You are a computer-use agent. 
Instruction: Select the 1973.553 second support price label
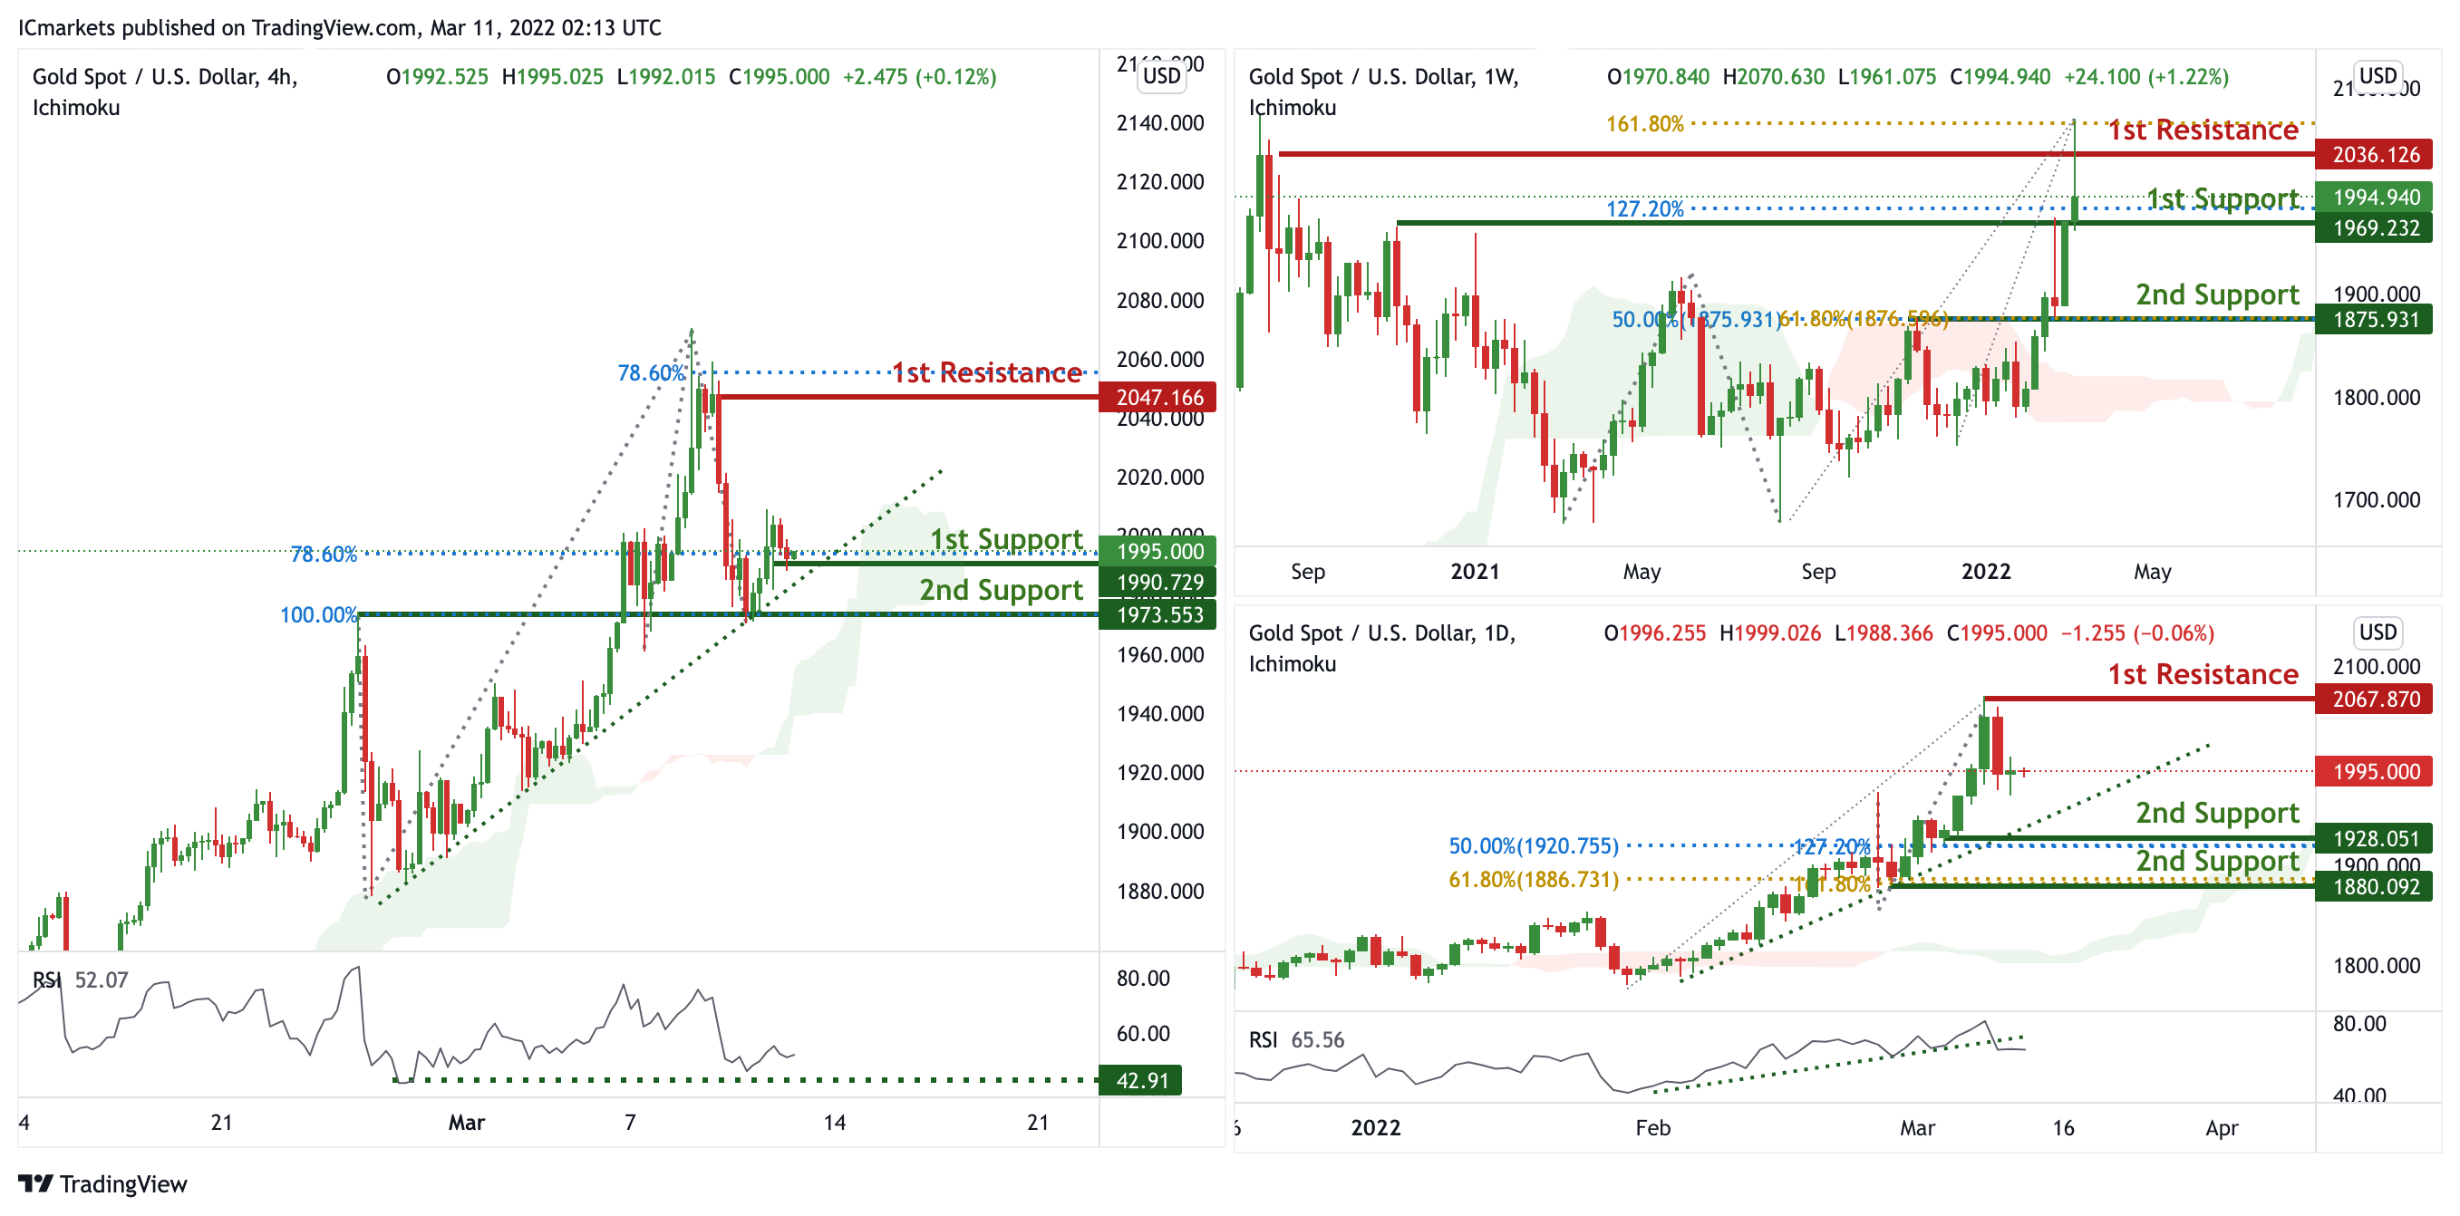tap(1158, 614)
